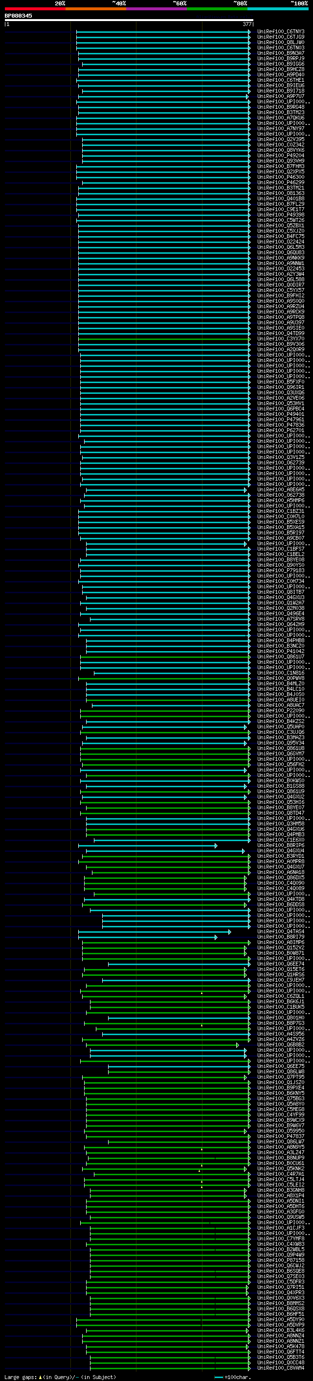This screenshot has height=1381, width=313.
Task: Select the UniRef100_P22090 label
Action: [281, 711]
